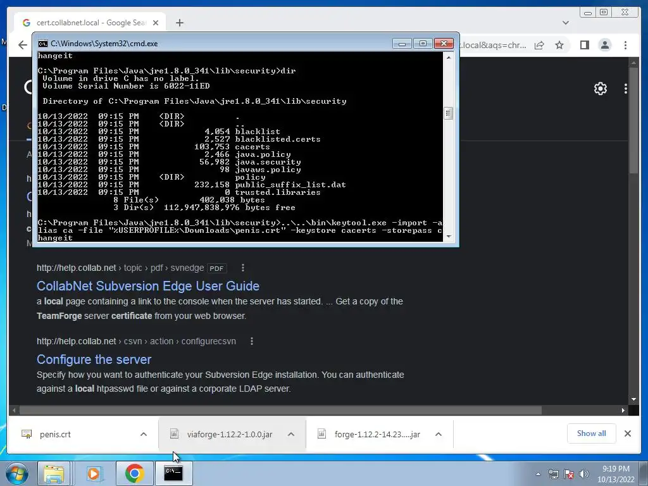Click blacklisted.certs entry in cmd listing
This screenshot has width=648, height=486.
[x=277, y=139]
